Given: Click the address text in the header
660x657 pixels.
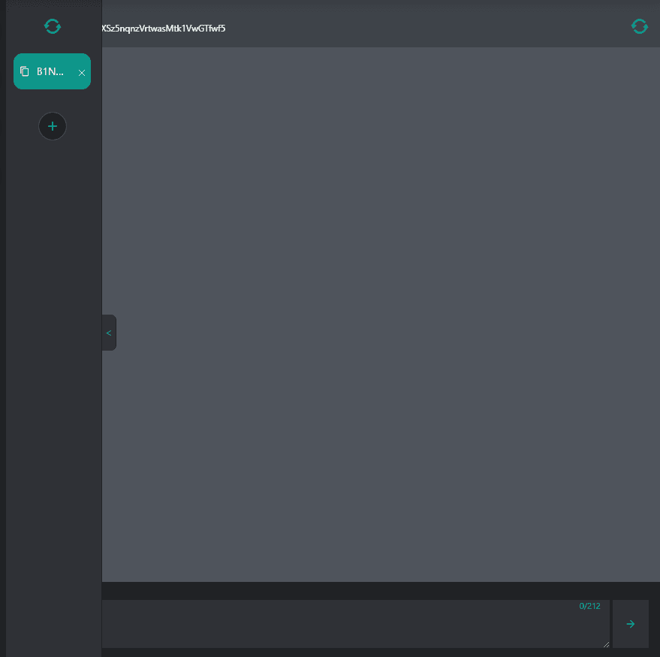Looking at the screenshot, I should click(163, 29).
